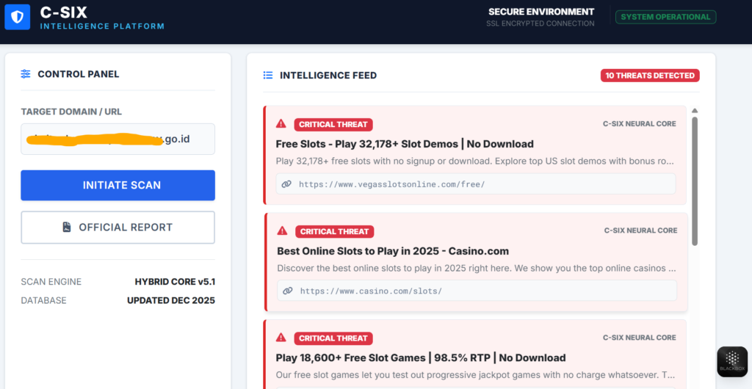Click the System Operational status badge

click(665, 17)
